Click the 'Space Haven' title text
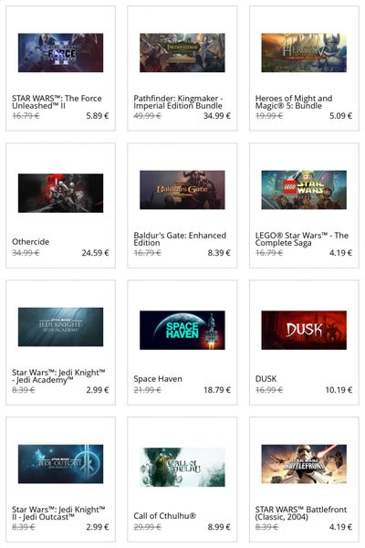Viewport: 365px width, 548px height. click(158, 379)
